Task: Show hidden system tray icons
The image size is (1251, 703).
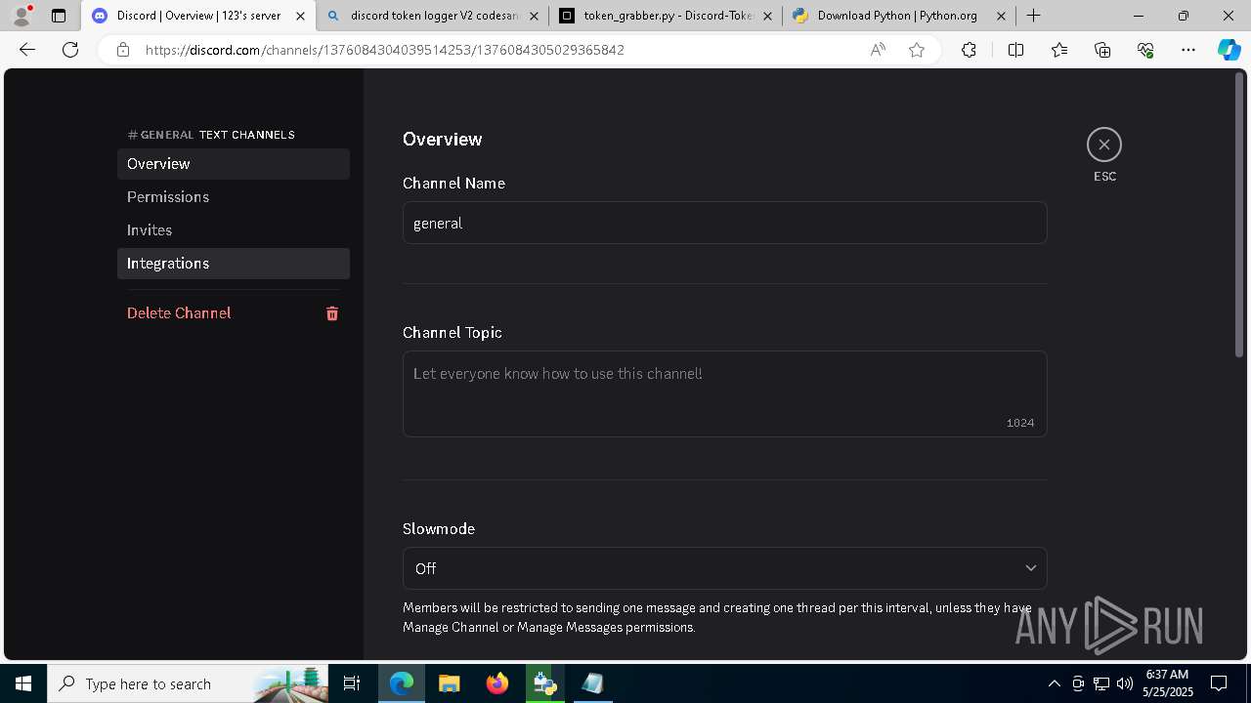Action: pos(1054,683)
